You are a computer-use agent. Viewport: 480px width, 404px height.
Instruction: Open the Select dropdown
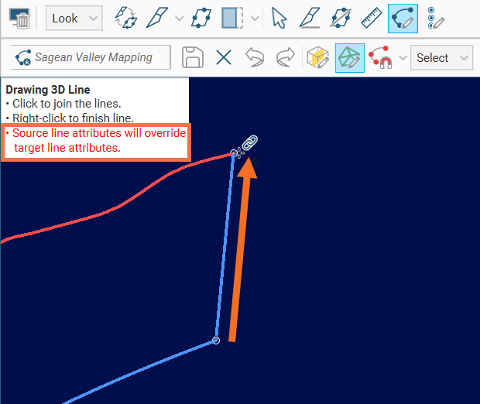[x=441, y=57]
